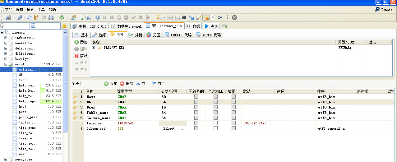
Task: Expand the newsystem database node
Action: click(x=6, y=159)
